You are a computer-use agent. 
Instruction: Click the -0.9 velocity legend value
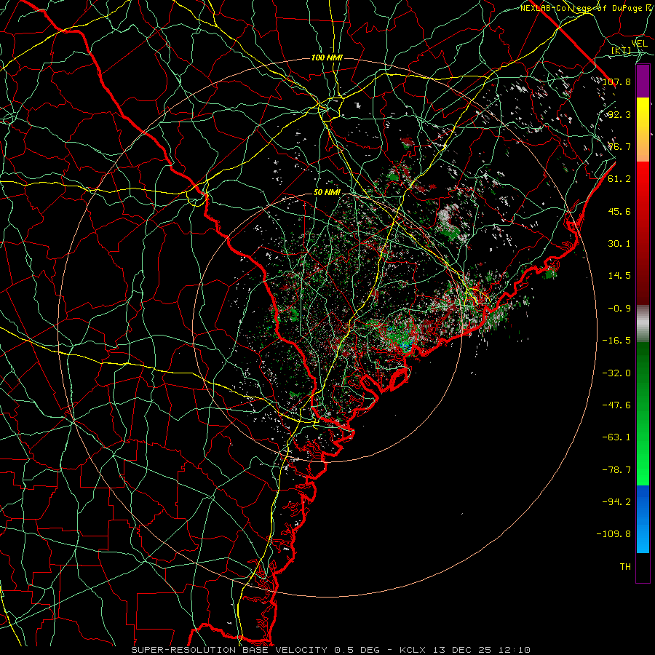point(619,309)
